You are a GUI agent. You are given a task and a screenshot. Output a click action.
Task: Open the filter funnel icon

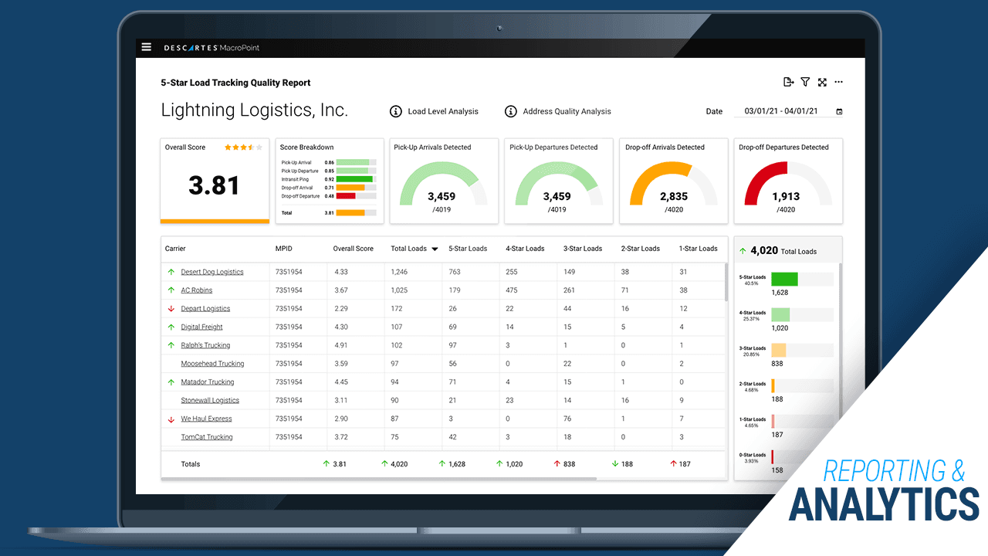pos(805,83)
